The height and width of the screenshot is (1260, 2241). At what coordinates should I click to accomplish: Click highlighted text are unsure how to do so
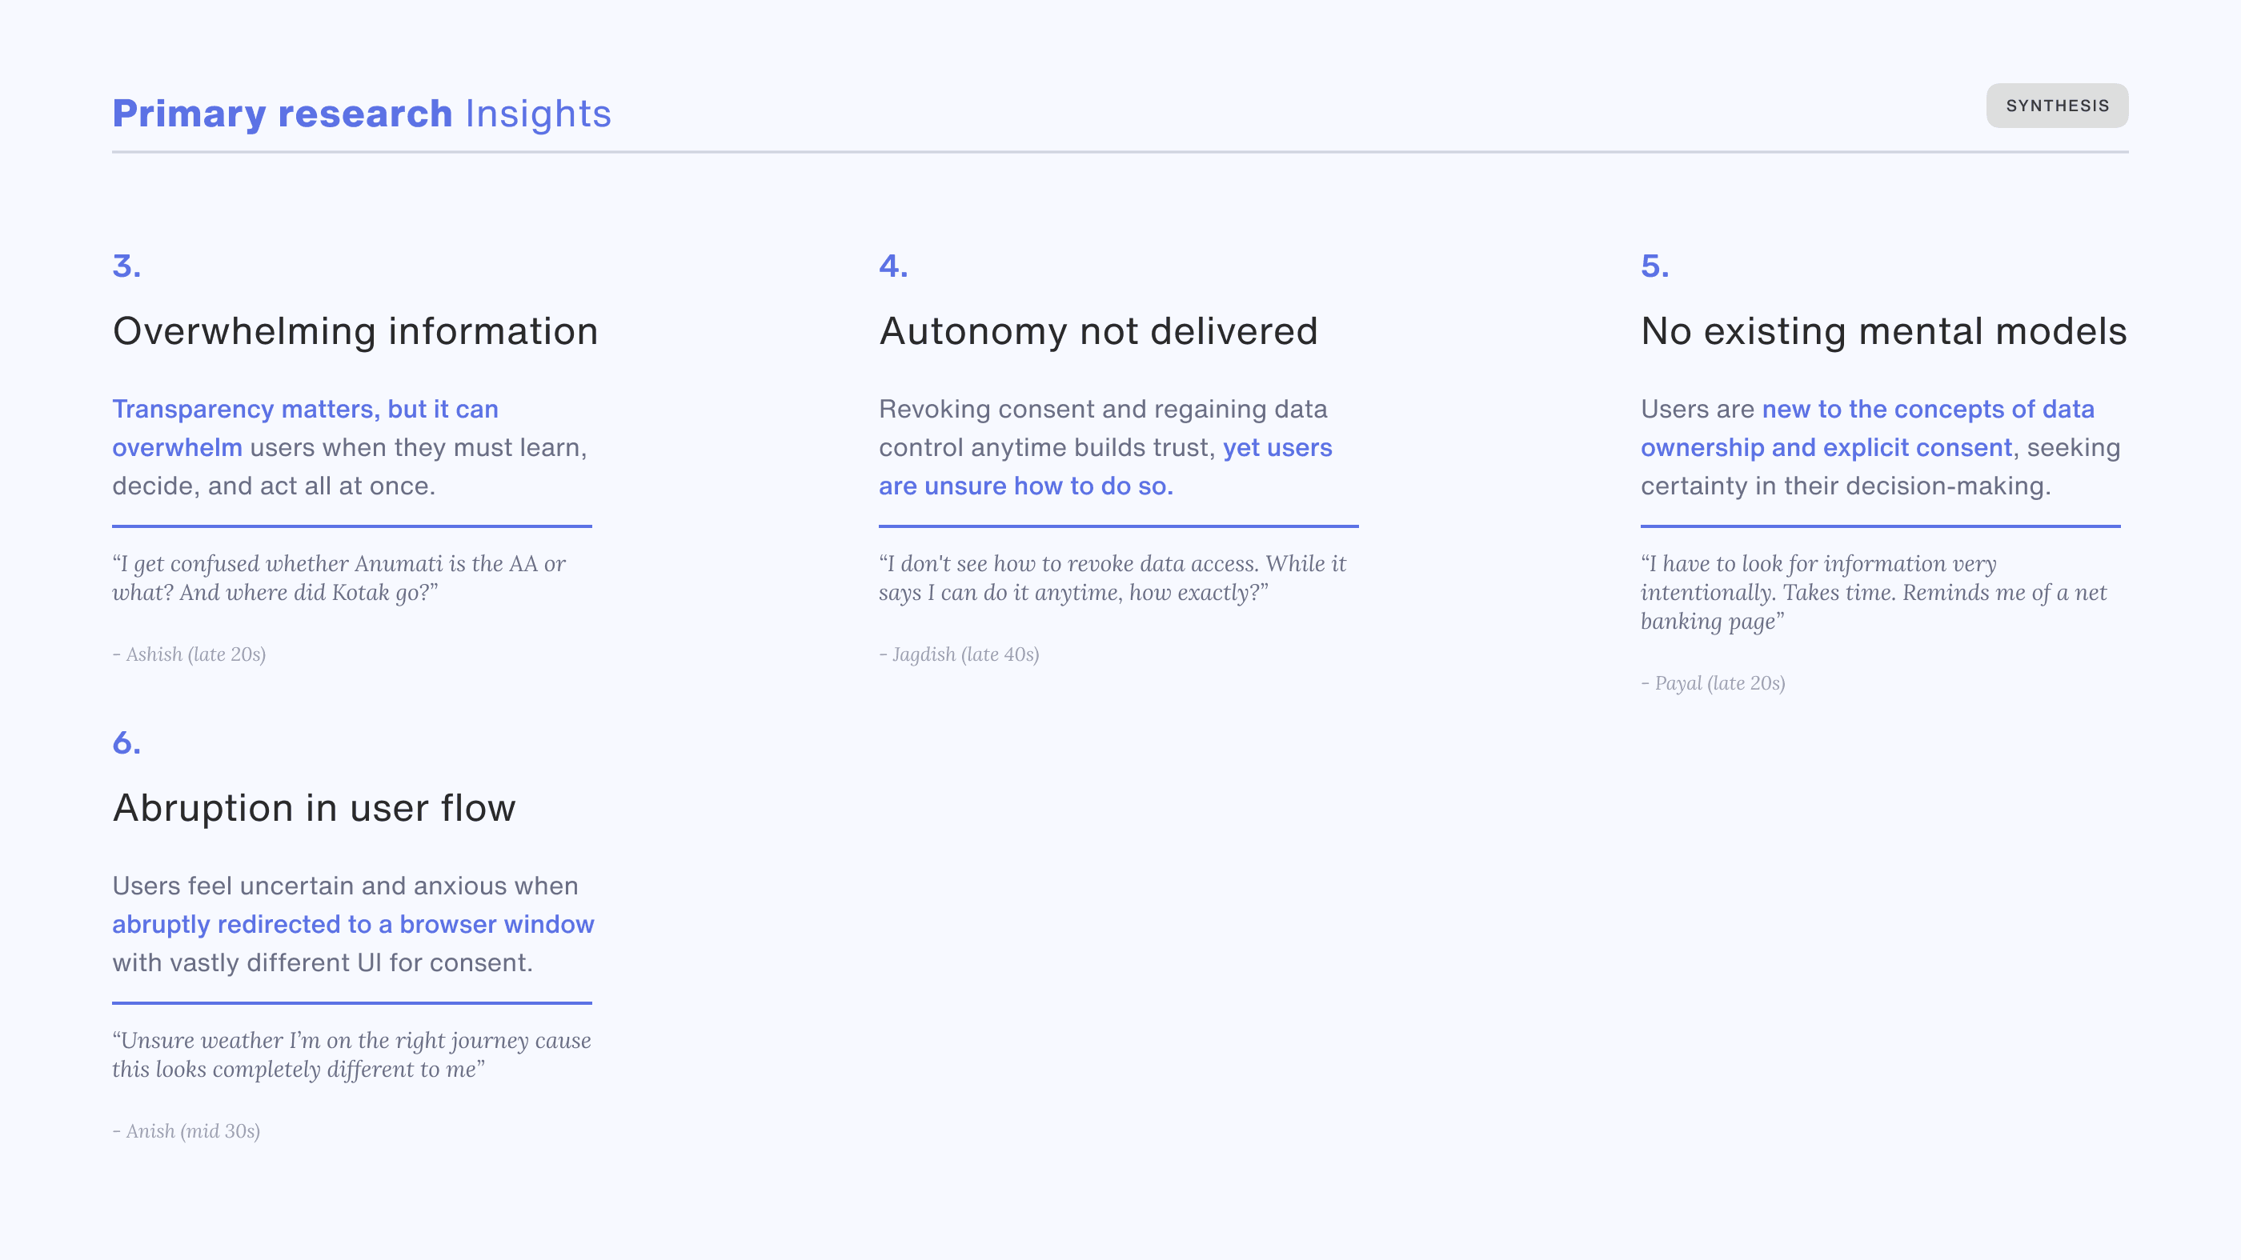pos(1026,486)
